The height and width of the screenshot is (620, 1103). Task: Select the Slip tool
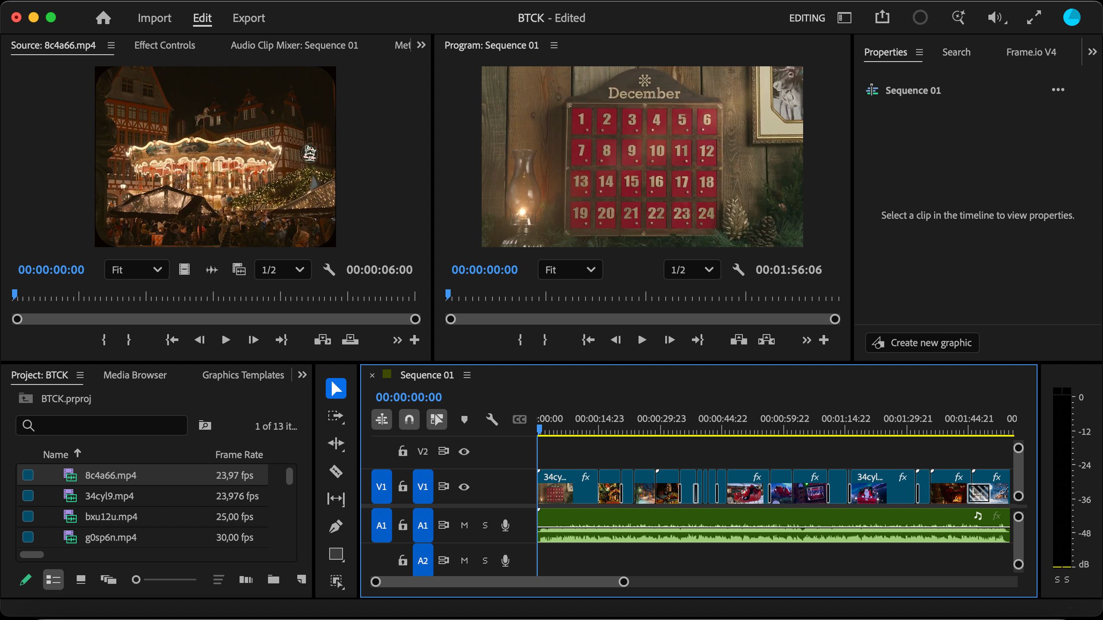coord(336,499)
